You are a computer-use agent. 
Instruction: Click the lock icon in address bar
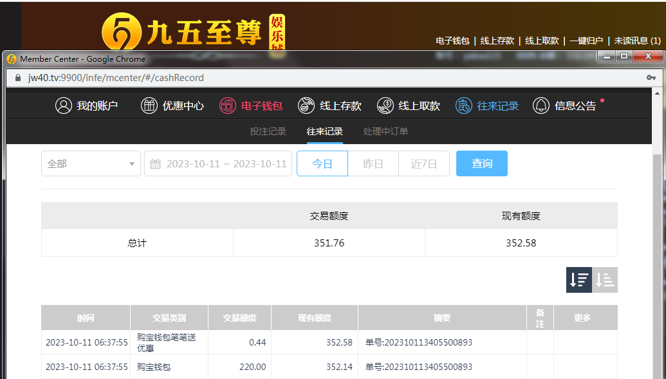pos(17,78)
